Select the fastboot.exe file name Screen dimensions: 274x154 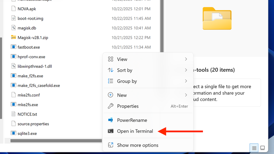pos(29,47)
